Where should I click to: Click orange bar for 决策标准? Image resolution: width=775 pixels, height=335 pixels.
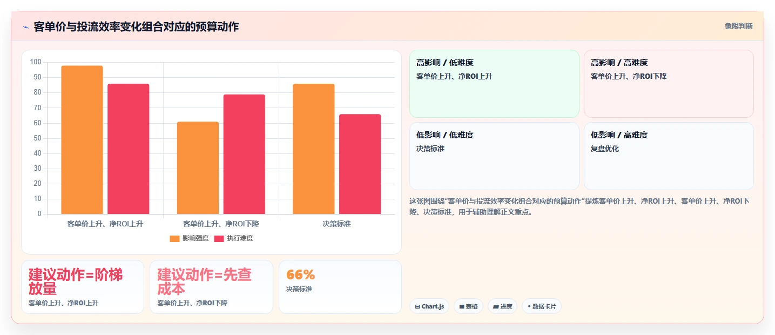pyautogui.click(x=314, y=149)
